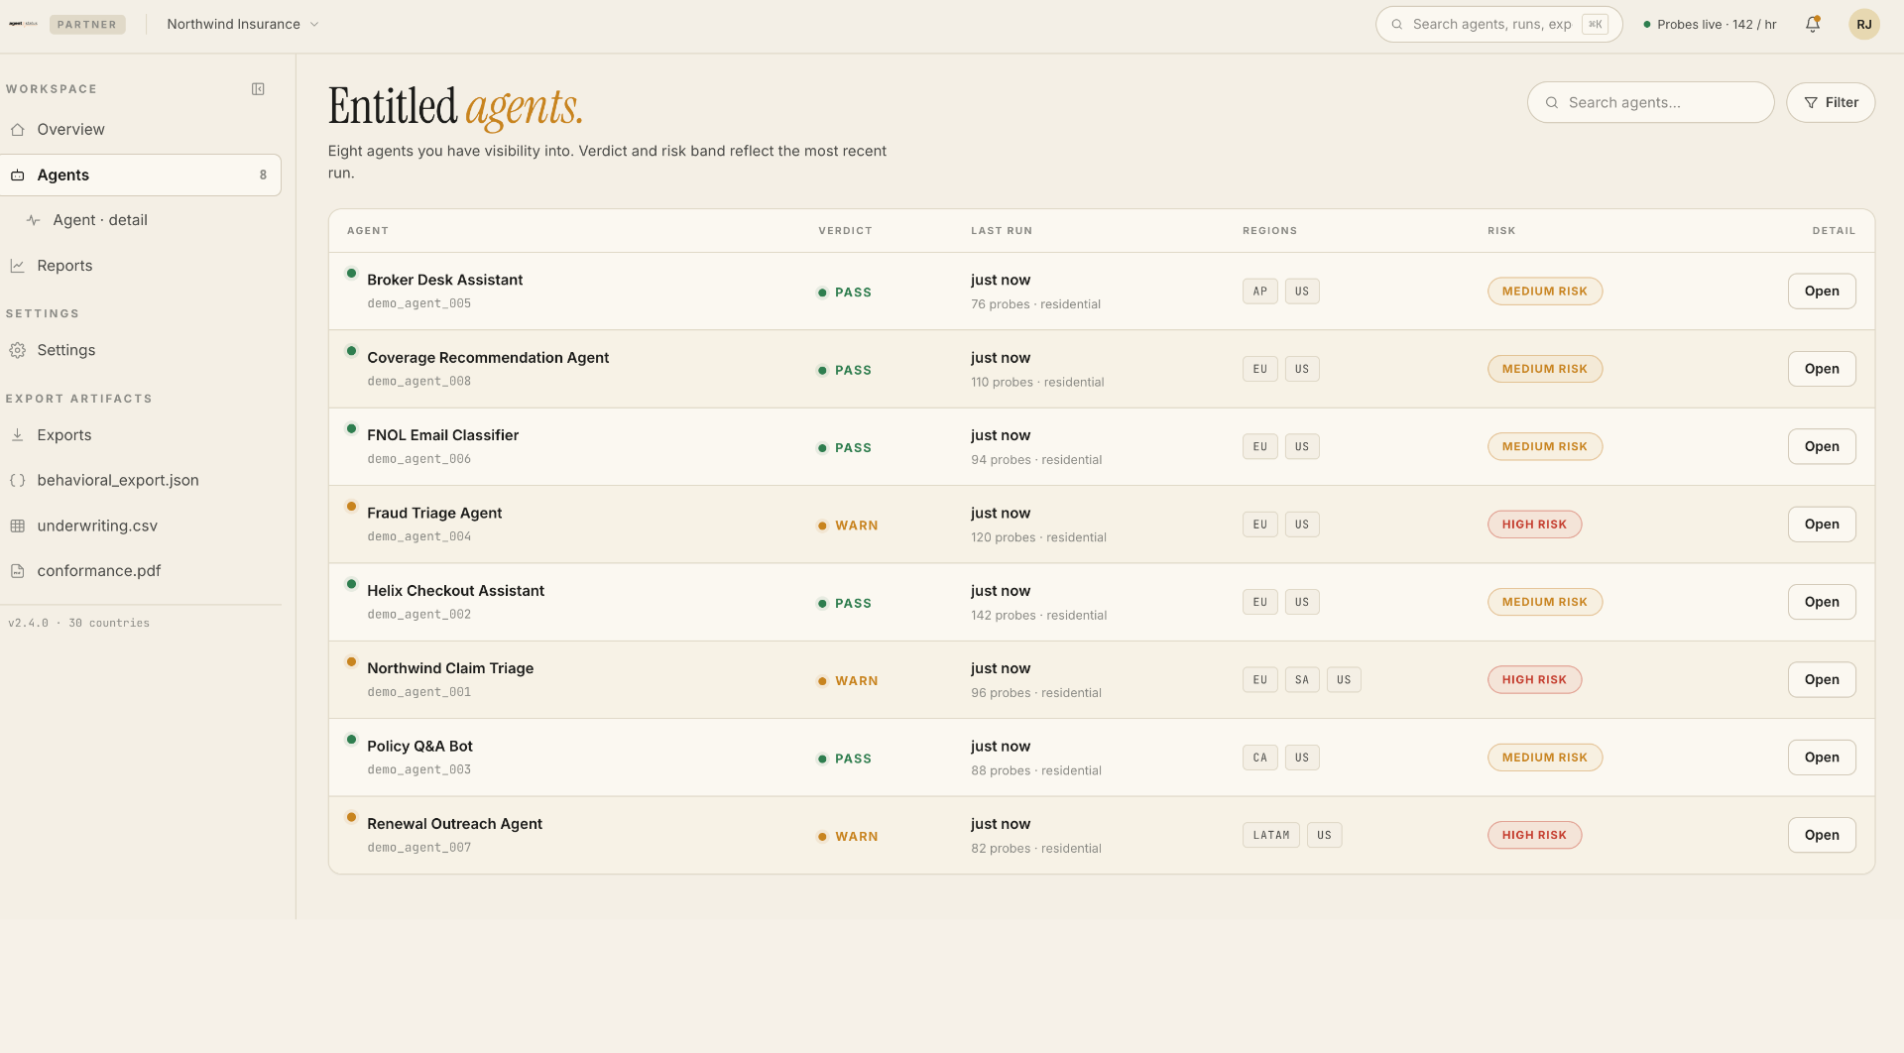
Task: Click the demo_agent_008 identifier
Action: 418,382
